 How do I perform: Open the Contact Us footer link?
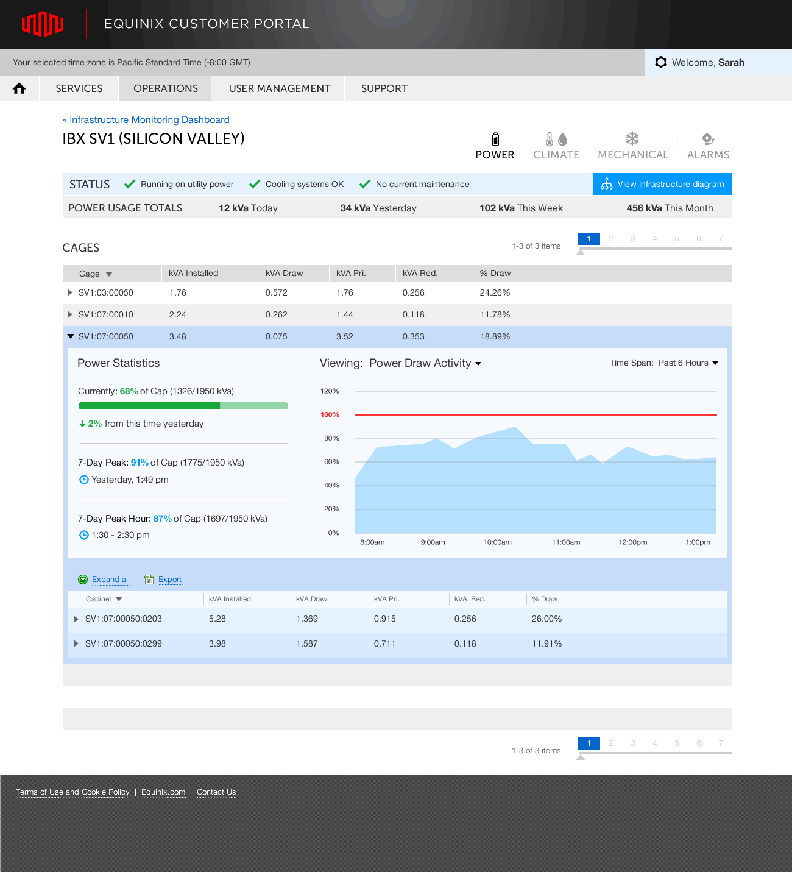coord(216,792)
